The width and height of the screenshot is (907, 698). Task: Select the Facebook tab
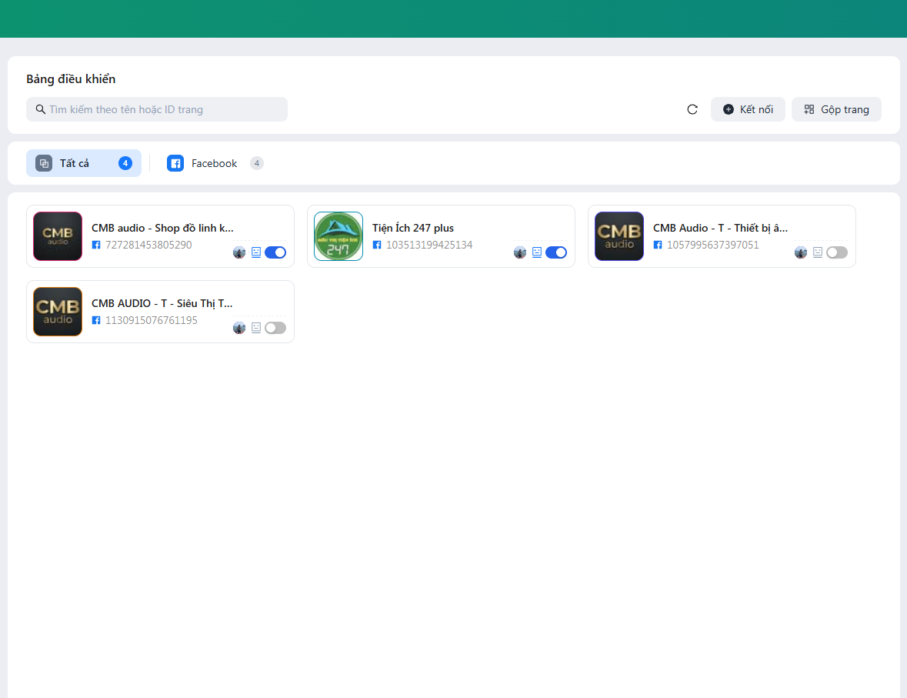coord(215,163)
